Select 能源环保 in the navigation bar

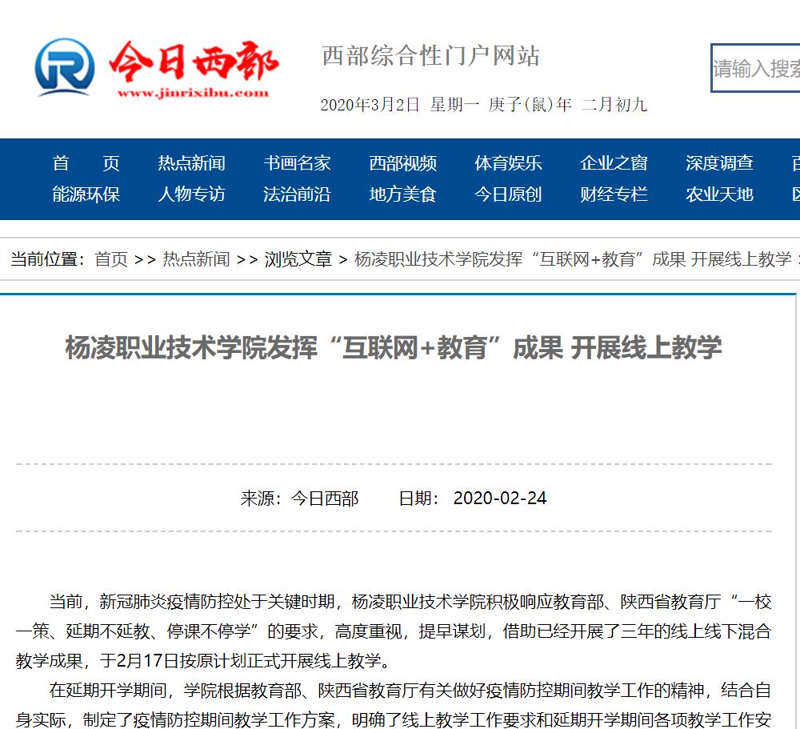click(86, 194)
